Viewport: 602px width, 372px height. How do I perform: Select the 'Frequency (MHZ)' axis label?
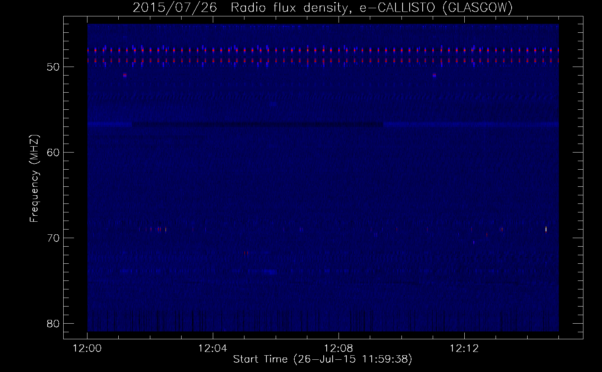(x=34, y=179)
